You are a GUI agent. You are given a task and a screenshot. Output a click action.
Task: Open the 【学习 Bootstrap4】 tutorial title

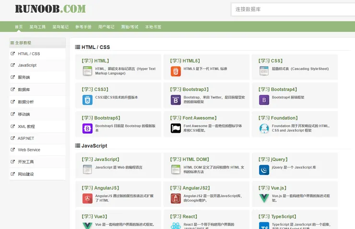[x=278, y=89]
